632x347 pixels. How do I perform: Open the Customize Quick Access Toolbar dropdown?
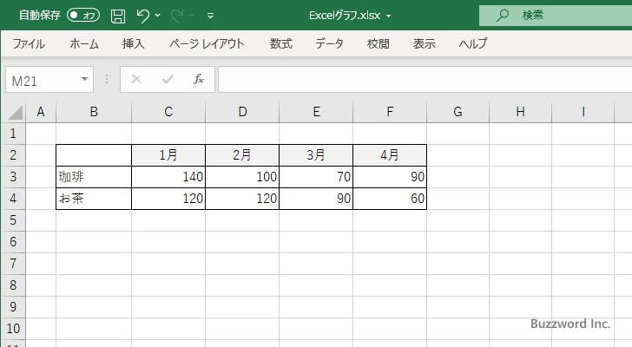(x=211, y=15)
